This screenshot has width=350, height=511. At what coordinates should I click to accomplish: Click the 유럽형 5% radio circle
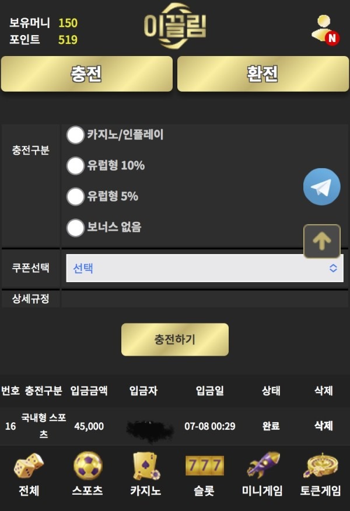pyautogui.click(x=75, y=197)
